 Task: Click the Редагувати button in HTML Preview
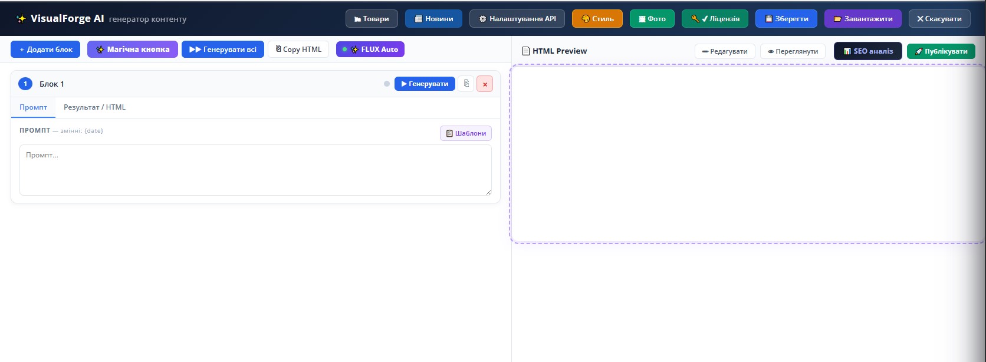[725, 51]
